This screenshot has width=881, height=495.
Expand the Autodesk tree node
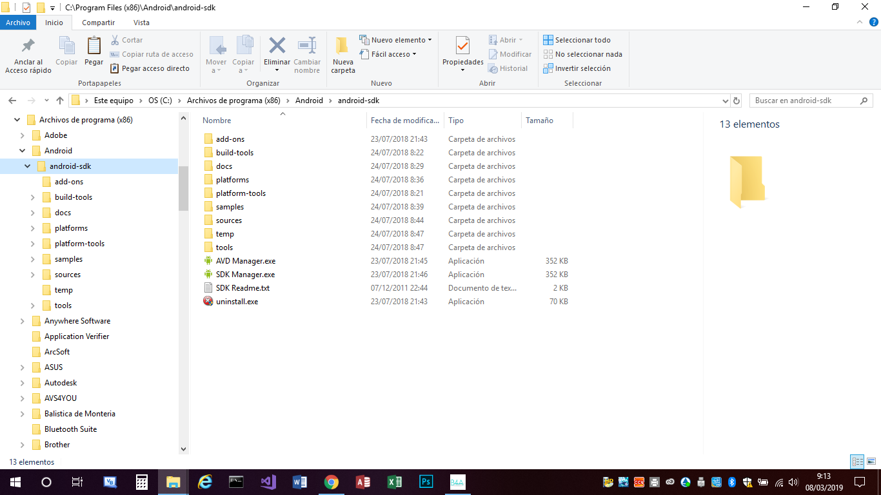point(22,383)
